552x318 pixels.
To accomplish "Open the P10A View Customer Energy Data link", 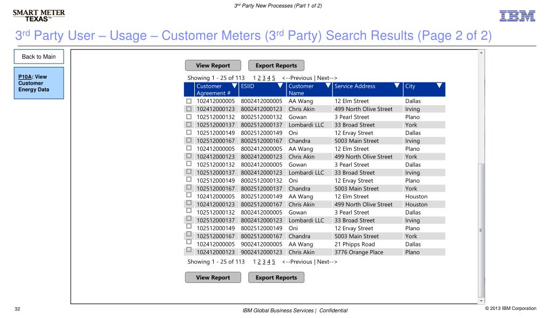I will pos(39,83).
